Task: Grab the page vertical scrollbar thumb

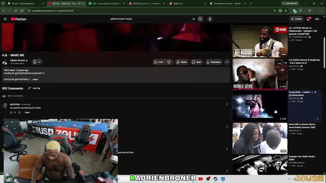Action: point(324,53)
